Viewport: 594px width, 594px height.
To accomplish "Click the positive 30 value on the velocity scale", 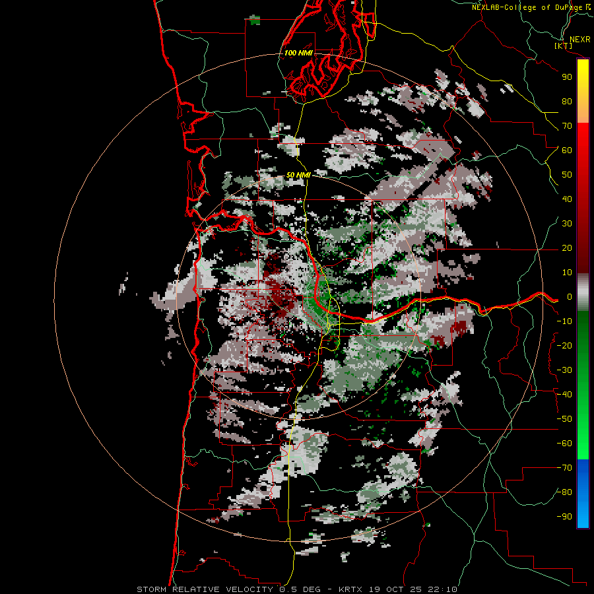I will coord(567,224).
